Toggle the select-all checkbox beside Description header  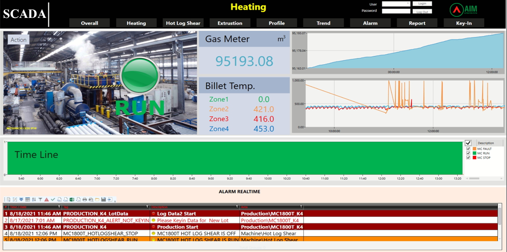pos(468,143)
